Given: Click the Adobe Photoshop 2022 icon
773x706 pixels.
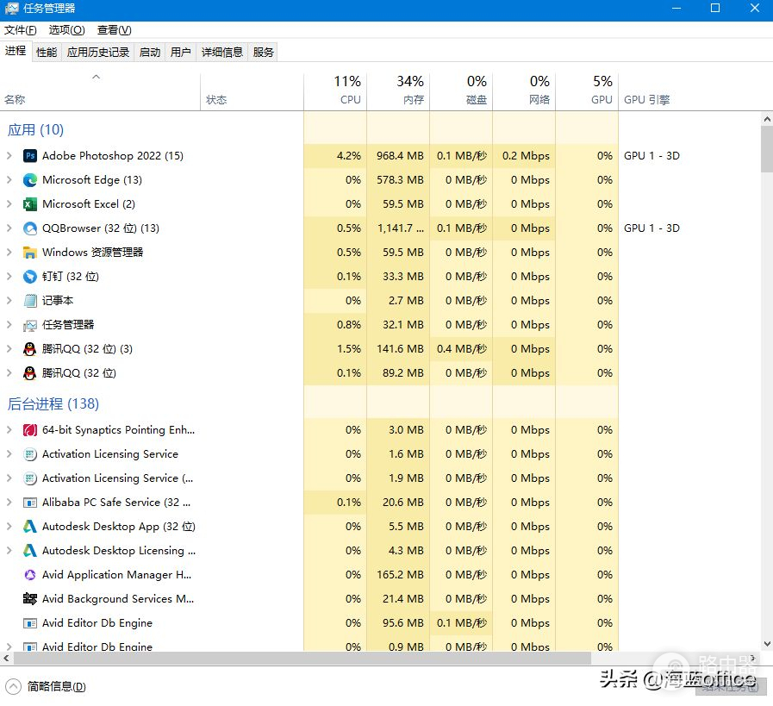Looking at the screenshot, I should tap(30, 156).
